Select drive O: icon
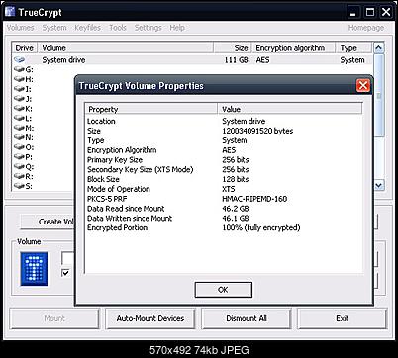 click(19, 147)
